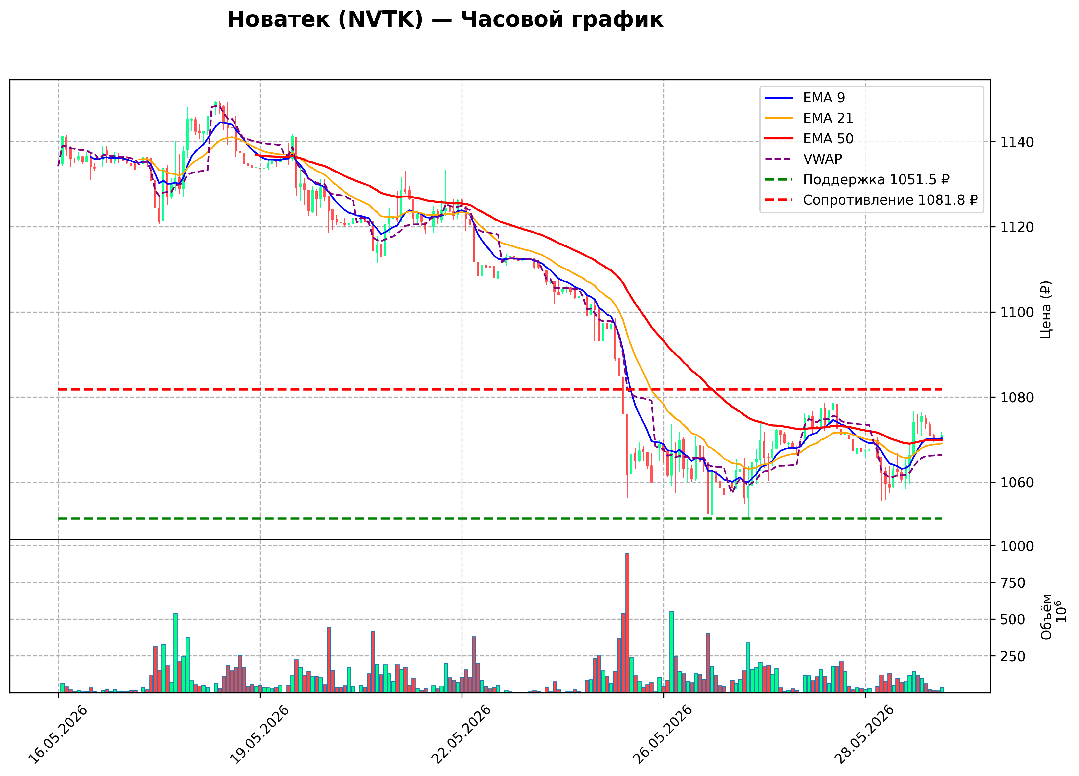This screenshot has height=776, width=1079.
Task: Click the red EMA 50 line sample in legend
Action: click(779, 138)
